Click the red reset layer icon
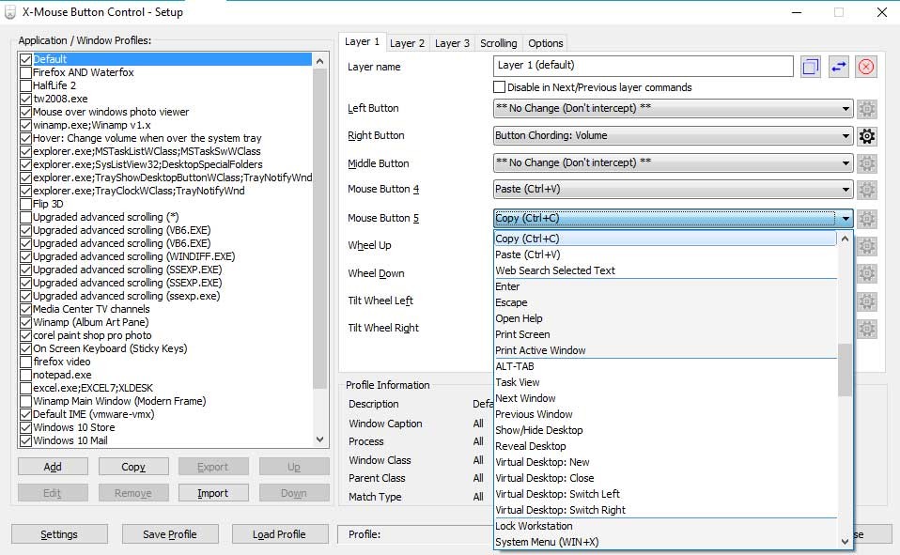The width and height of the screenshot is (900, 555). (866, 67)
